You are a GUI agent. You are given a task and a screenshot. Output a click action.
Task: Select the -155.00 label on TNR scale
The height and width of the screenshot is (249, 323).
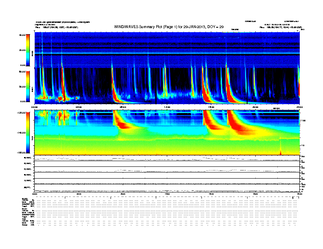(x=21, y=153)
